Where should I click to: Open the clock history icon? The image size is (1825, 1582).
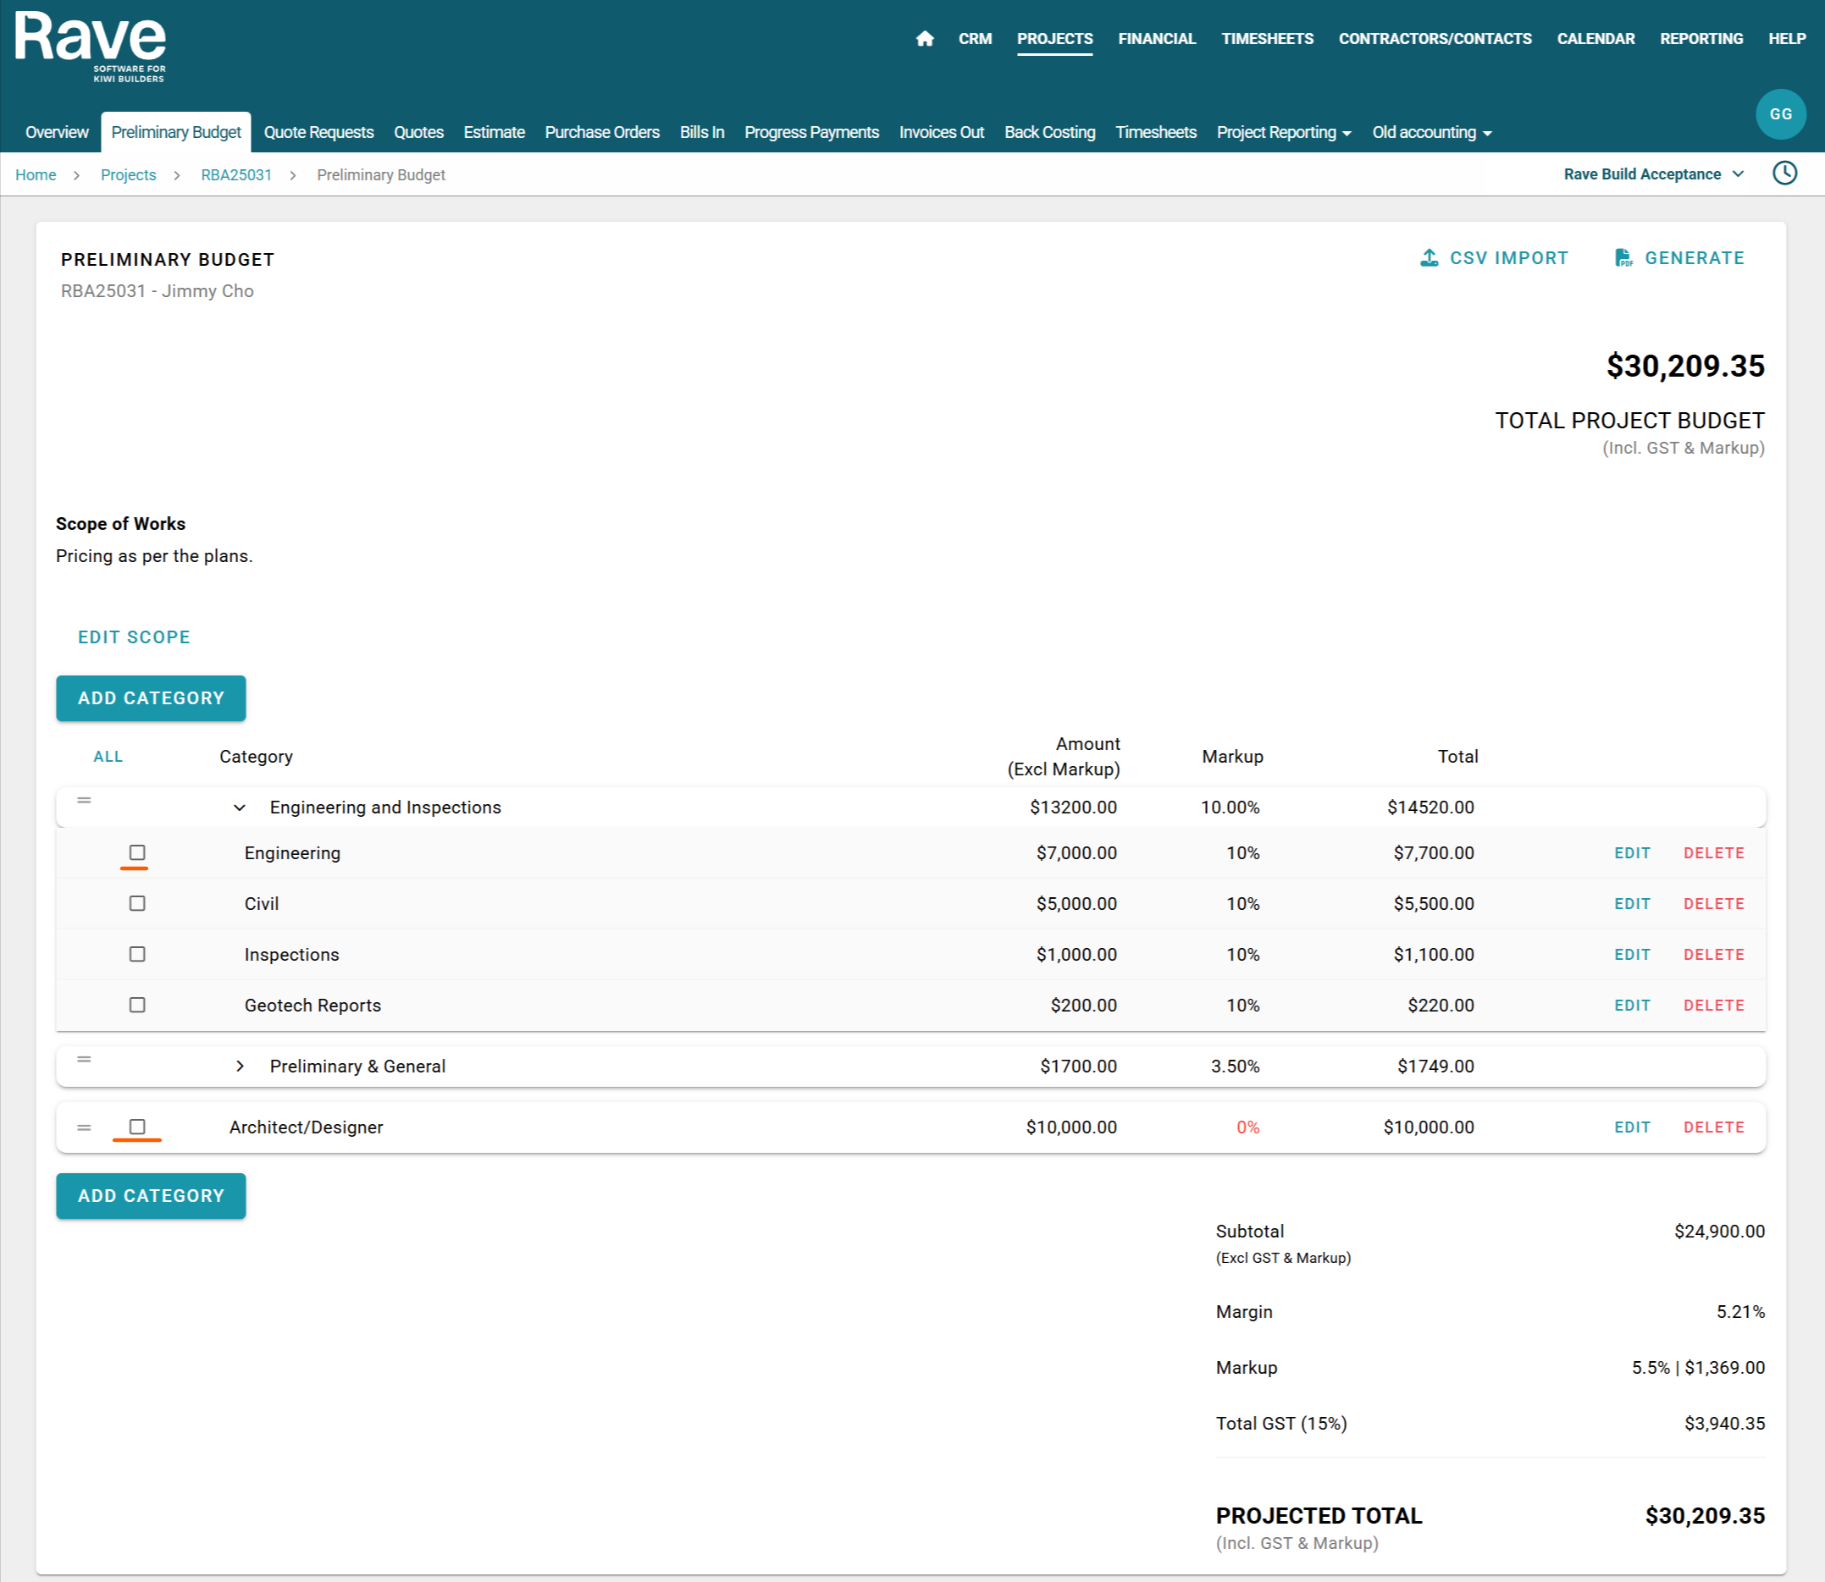coord(1784,173)
